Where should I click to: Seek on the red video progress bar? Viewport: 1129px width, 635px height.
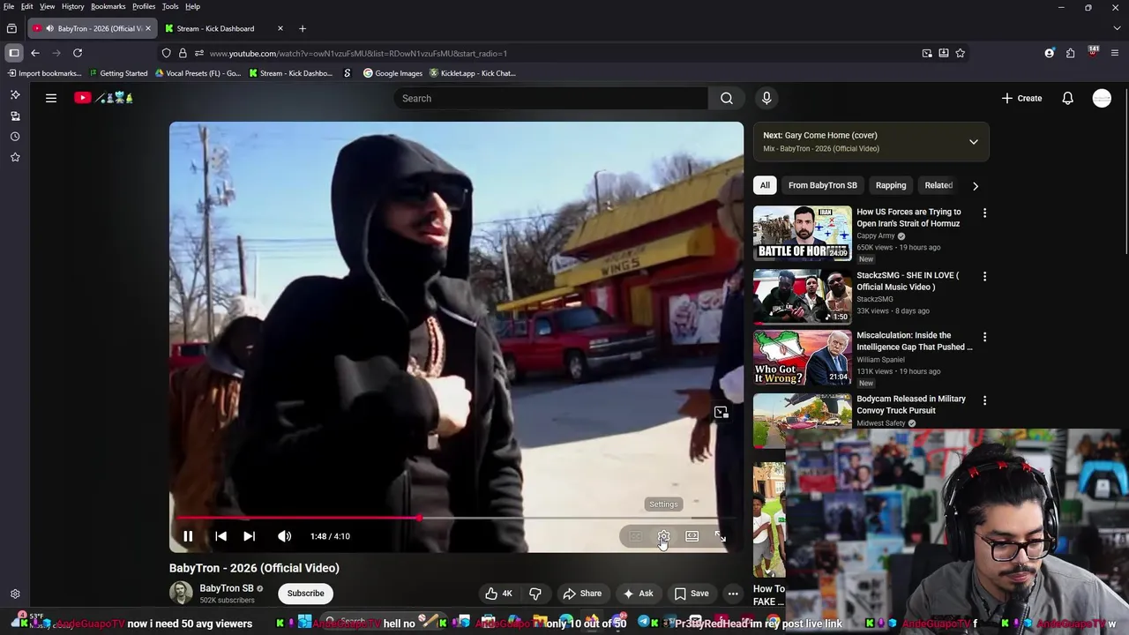(456, 519)
